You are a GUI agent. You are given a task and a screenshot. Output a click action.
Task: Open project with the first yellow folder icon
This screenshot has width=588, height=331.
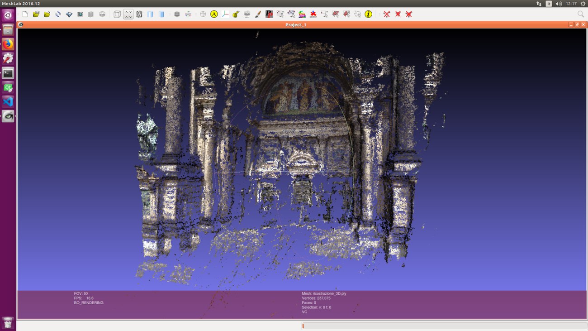[x=36, y=14]
